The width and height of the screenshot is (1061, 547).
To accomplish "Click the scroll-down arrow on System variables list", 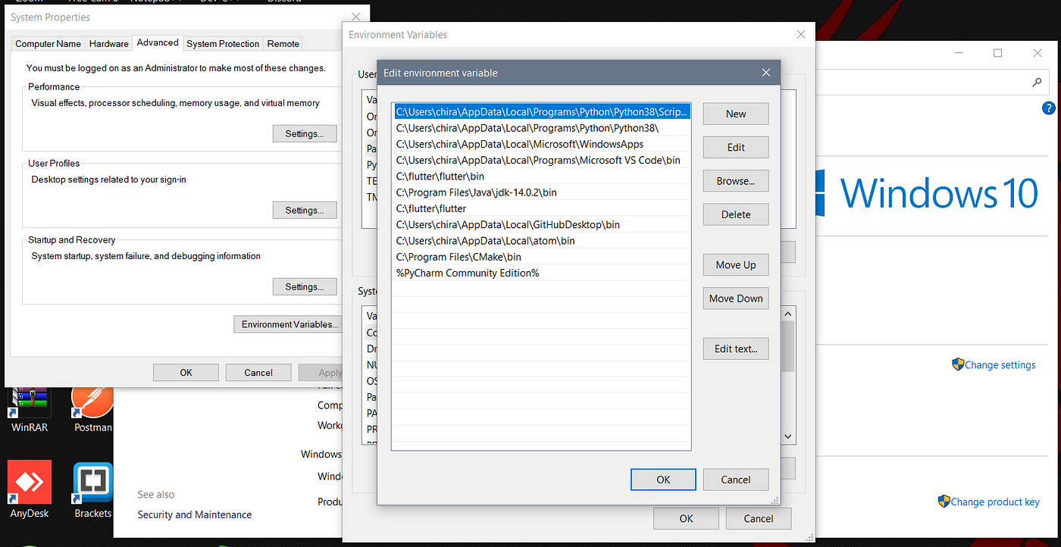I will pos(787,436).
